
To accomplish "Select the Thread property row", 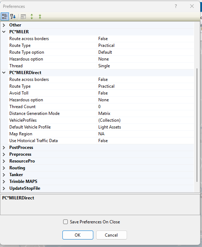I will coord(101,66).
